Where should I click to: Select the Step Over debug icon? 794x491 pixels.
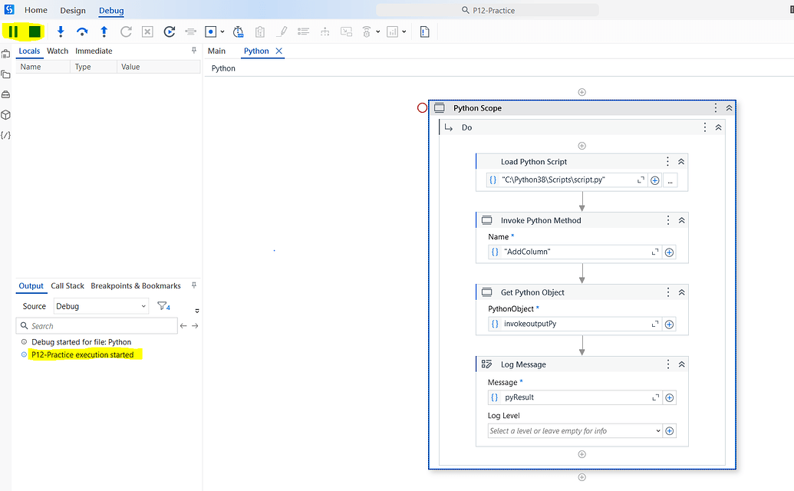pyautogui.click(x=81, y=31)
